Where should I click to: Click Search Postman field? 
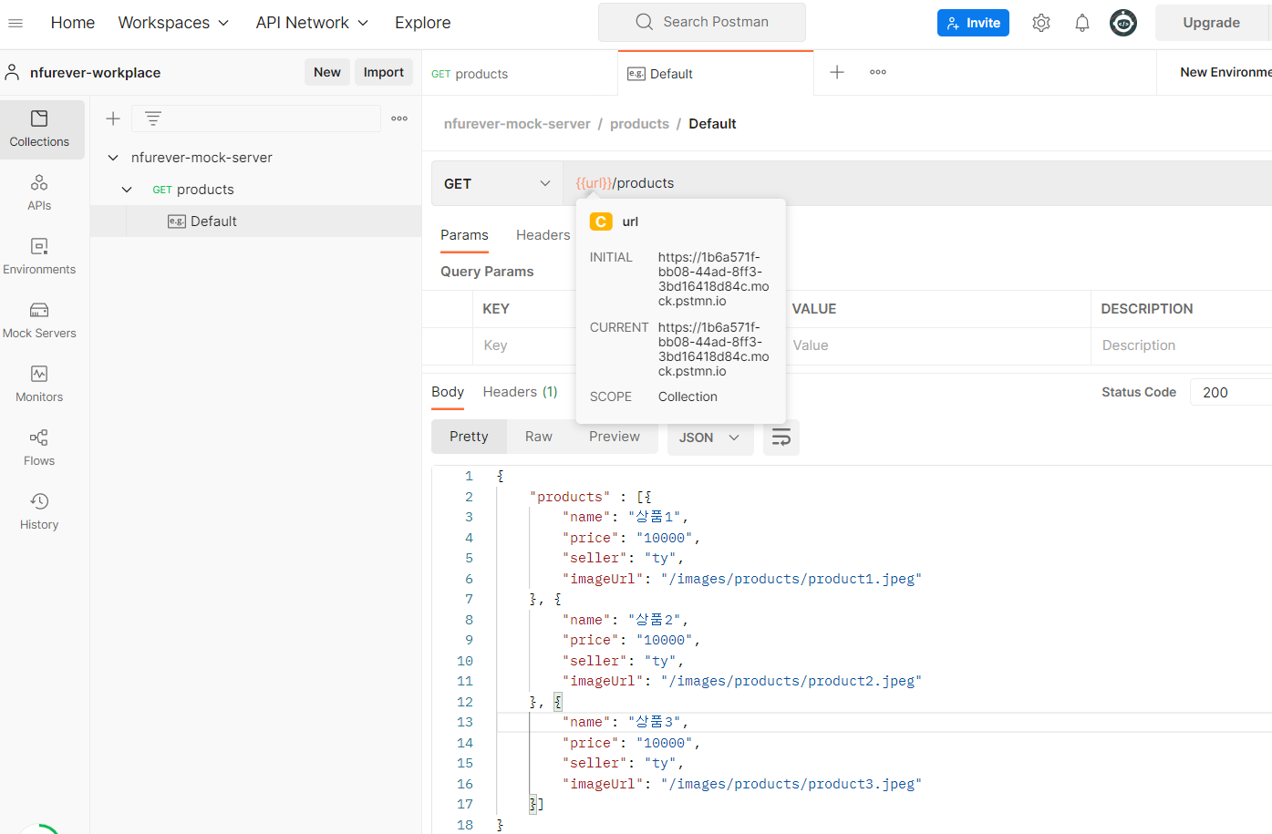(702, 22)
